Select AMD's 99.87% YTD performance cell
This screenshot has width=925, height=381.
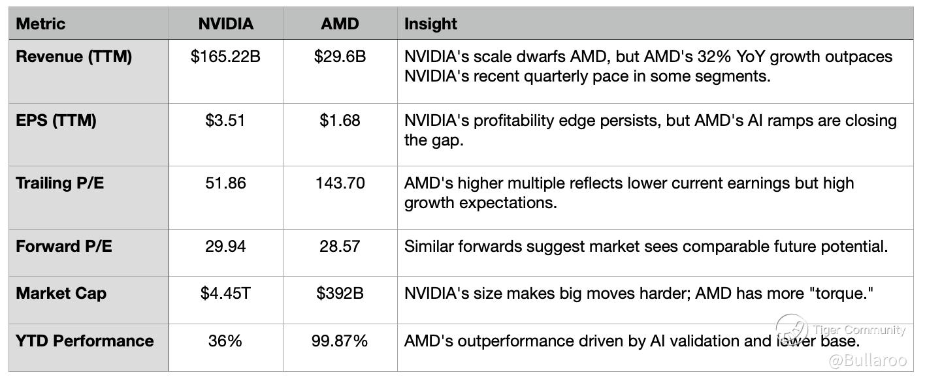tap(340, 341)
